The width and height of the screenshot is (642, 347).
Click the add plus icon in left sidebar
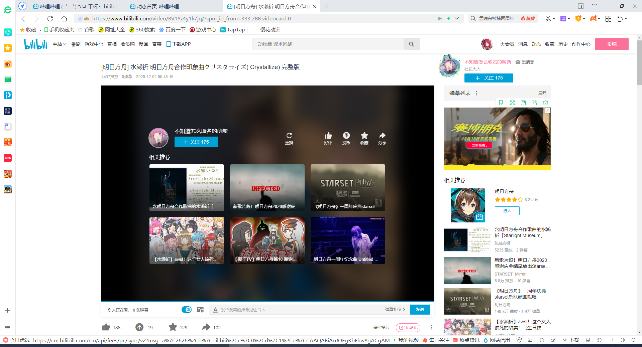(7, 310)
